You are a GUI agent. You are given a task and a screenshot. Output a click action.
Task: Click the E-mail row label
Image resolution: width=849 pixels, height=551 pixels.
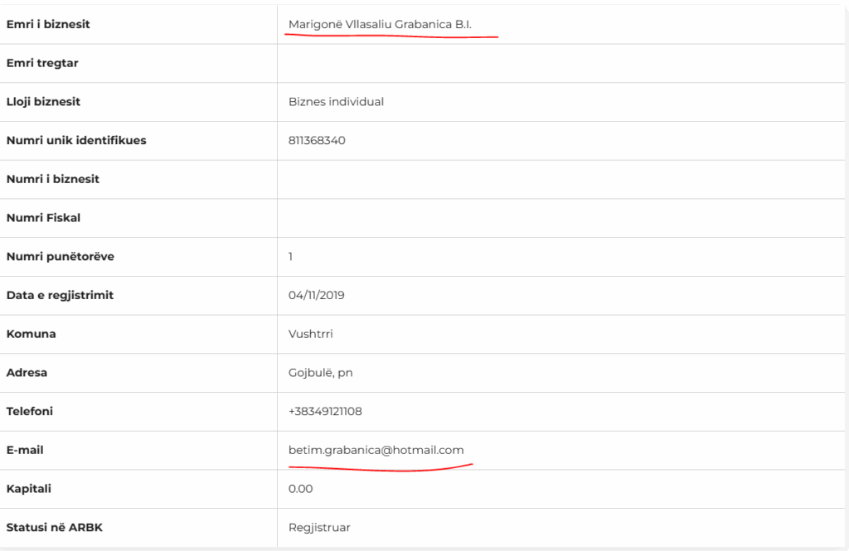pyautogui.click(x=25, y=450)
